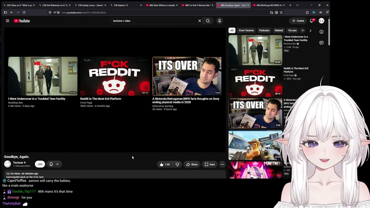Open the Tectone channel name link
The image size is (370, 208).
[18, 163]
